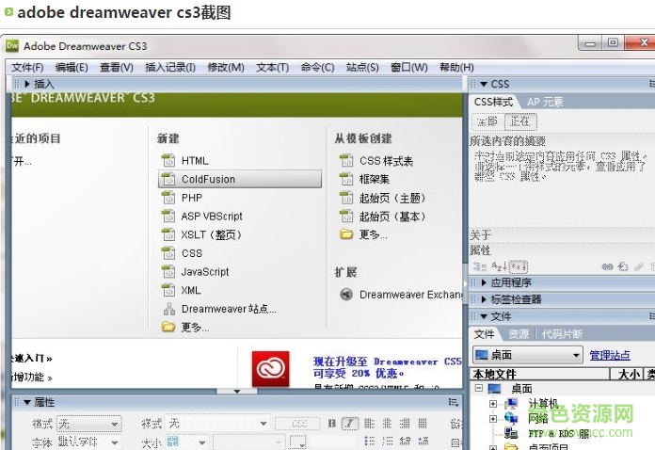Image resolution: width=655 pixels, height=450 pixels.
Task: Toggle align center in 属性 panel
Action: click(387, 424)
